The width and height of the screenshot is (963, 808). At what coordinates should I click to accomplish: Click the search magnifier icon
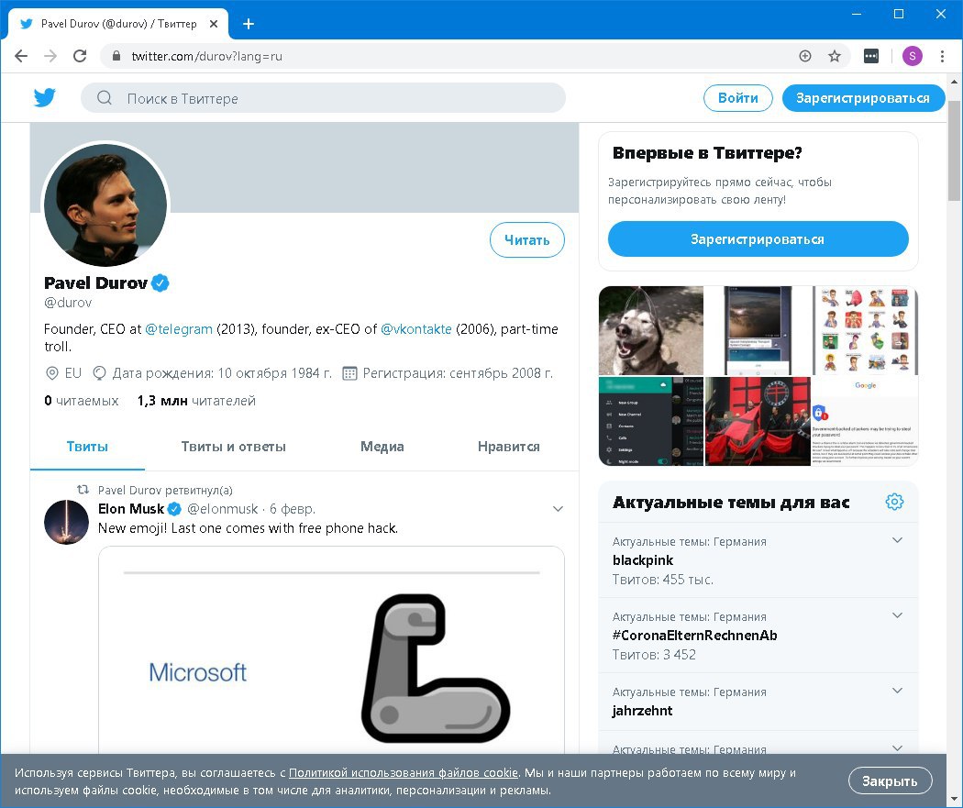point(105,98)
